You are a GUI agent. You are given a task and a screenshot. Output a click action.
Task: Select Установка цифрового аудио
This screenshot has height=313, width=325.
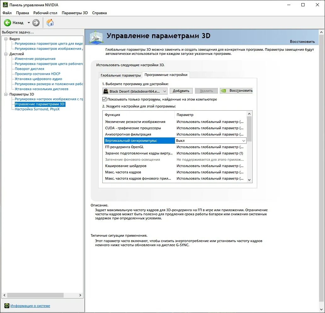(38, 79)
